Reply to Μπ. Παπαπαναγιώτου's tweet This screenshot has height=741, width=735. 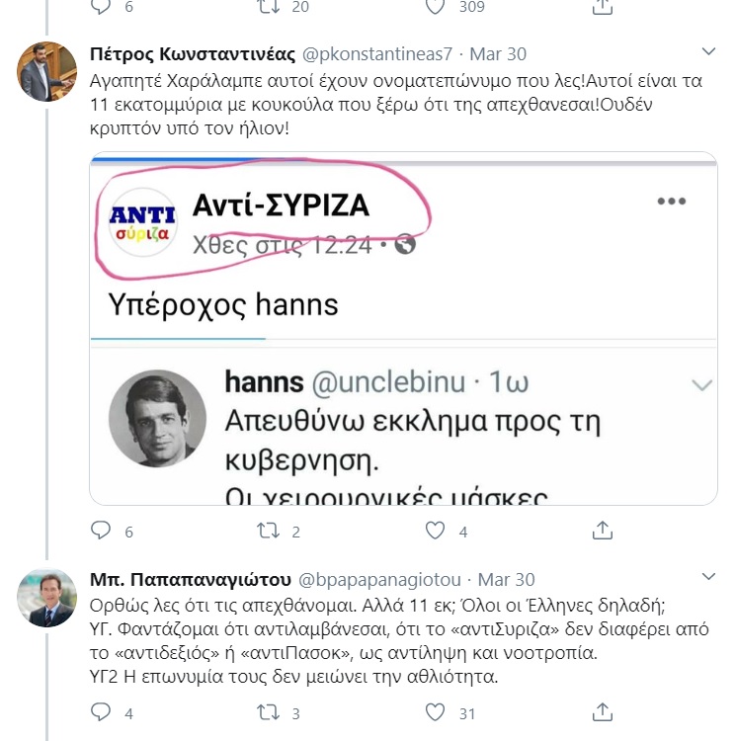click(100, 712)
